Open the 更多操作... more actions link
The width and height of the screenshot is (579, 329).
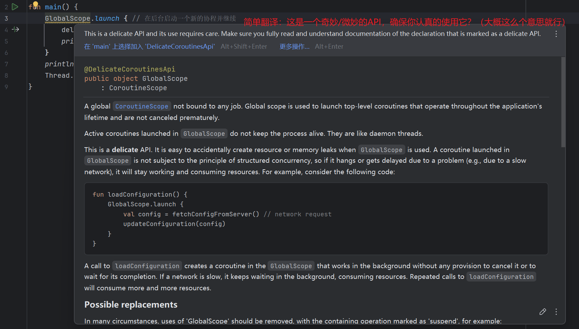click(295, 46)
